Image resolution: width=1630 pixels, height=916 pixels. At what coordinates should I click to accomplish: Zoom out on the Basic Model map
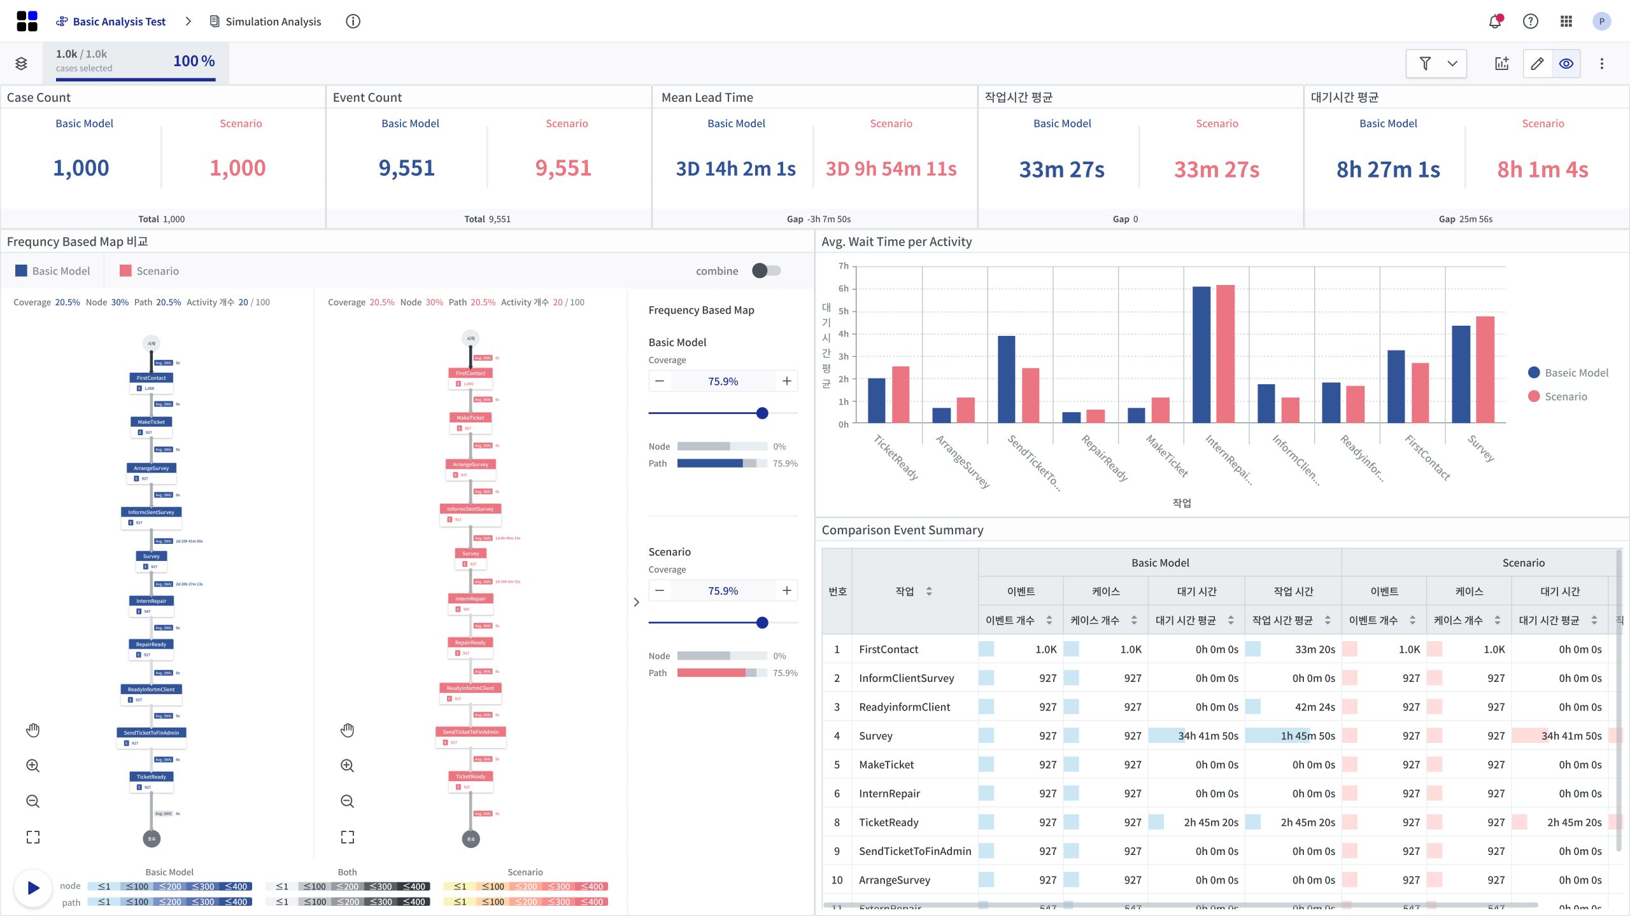click(x=33, y=801)
